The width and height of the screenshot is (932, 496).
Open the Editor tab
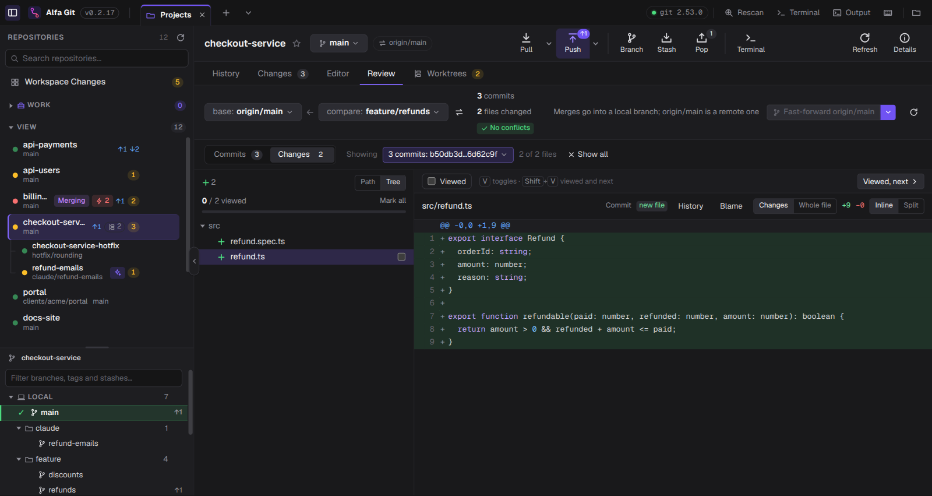[x=338, y=73]
